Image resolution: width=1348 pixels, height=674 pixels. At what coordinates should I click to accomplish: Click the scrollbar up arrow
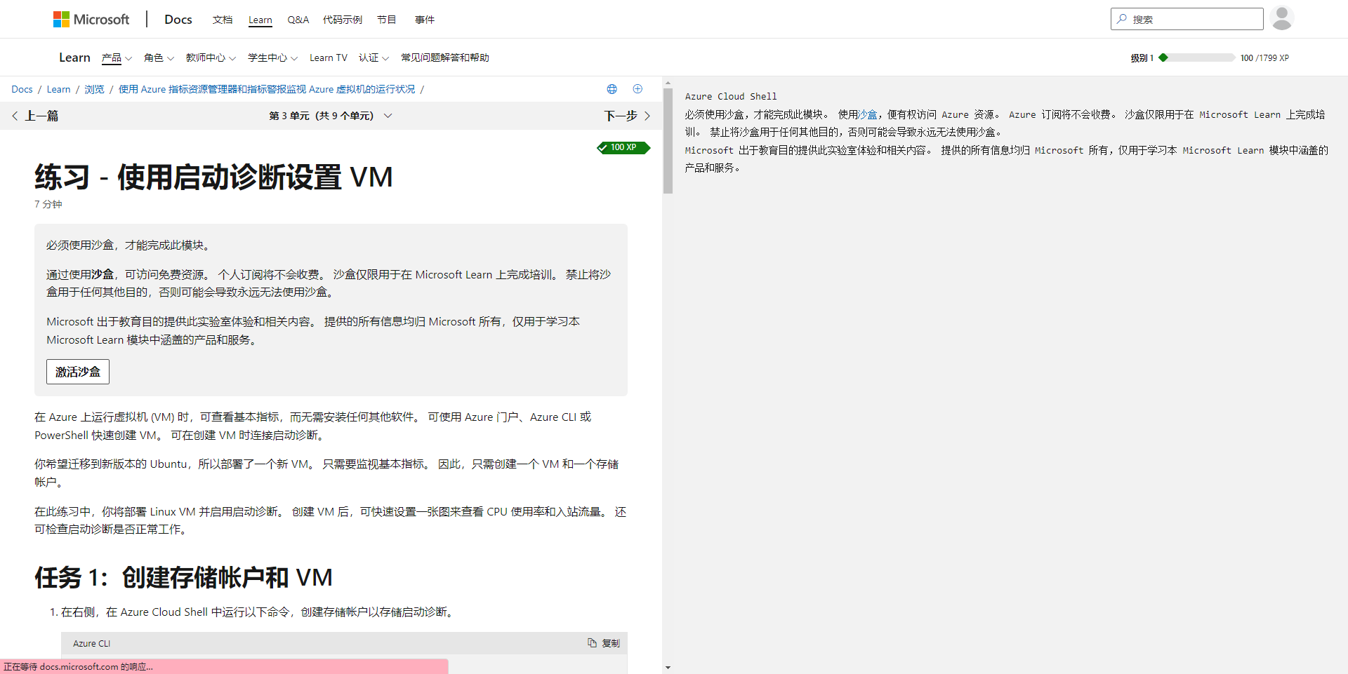pyautogui.click(x=668, y=82)
